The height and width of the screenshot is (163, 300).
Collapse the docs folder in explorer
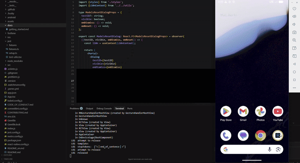(10, 25)
